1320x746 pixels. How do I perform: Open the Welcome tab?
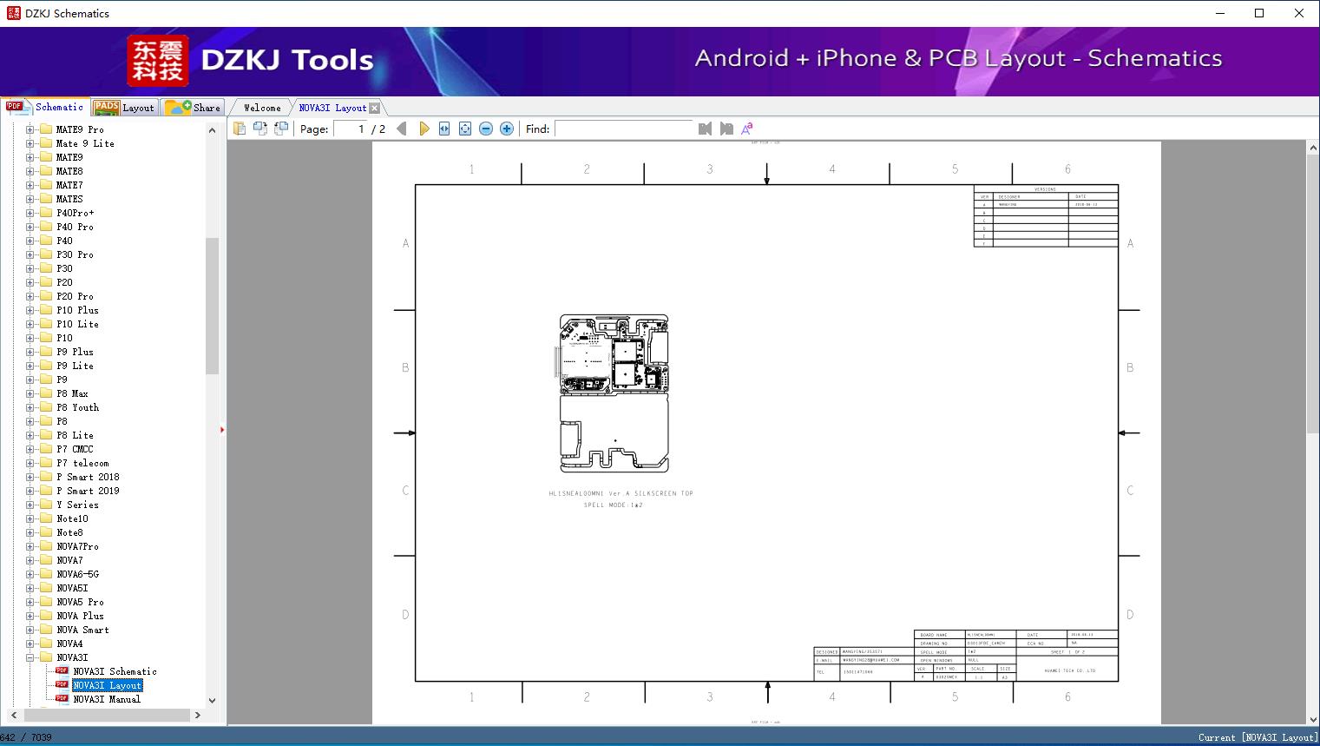coord(262,108)
